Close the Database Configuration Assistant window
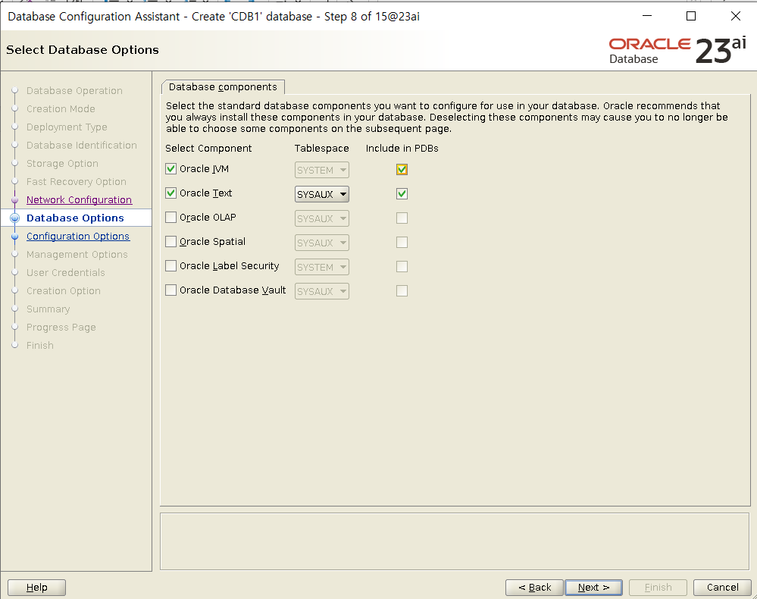Viewport: 757px width, 599px height. click(735, 16)
